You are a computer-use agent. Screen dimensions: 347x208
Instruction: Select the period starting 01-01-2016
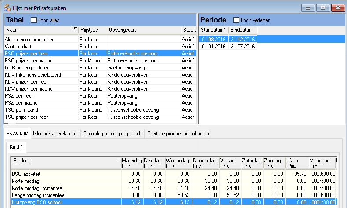tap(213, 46)
